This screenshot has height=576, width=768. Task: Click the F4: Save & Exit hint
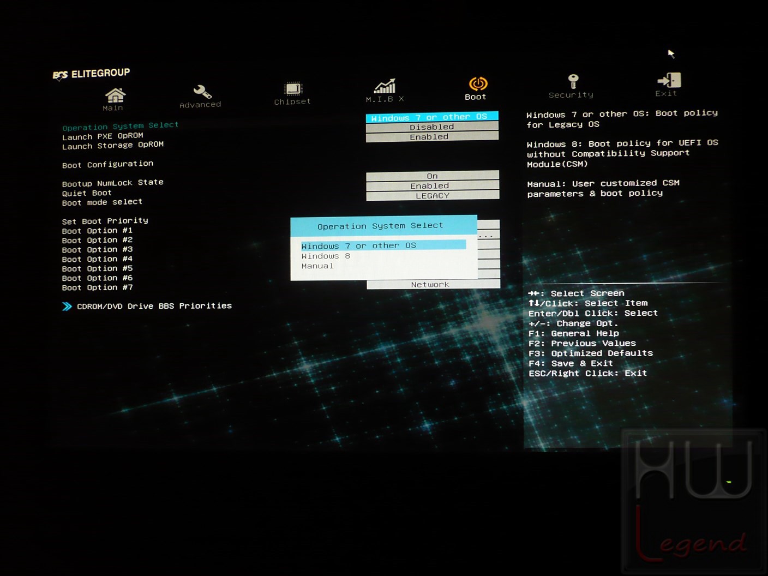pyautogui.click(x=571, y=363)
